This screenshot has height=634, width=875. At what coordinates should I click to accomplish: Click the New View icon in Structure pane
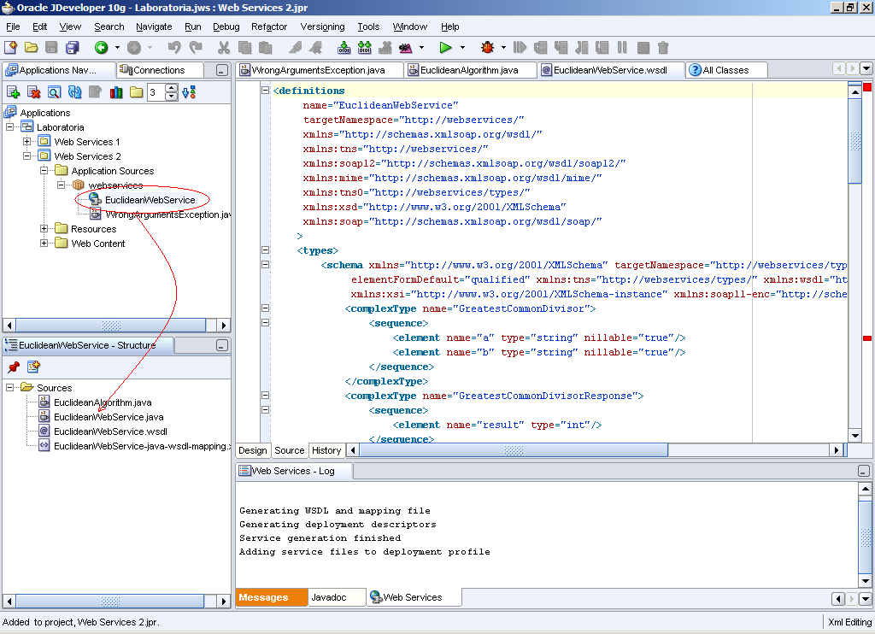33,367
